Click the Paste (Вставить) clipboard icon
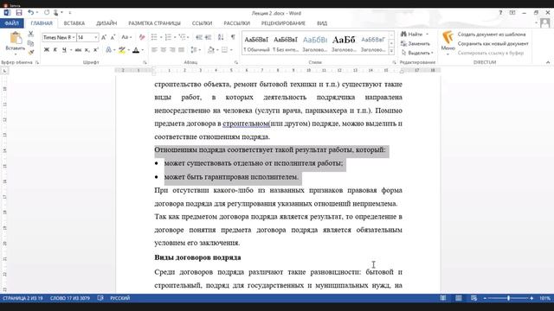The image size is (554, 311). pos(16,38)
